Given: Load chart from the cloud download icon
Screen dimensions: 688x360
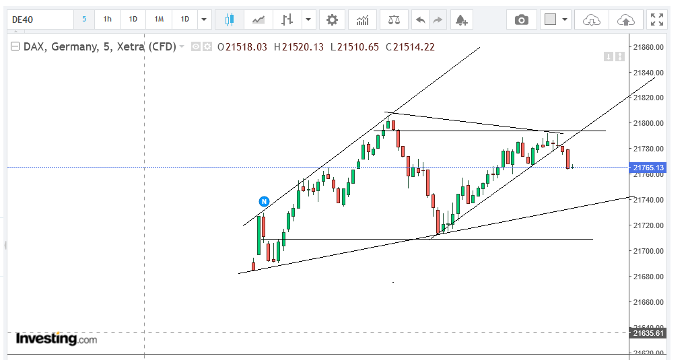Looking at the screenshot, I should [x=592, y=20].
